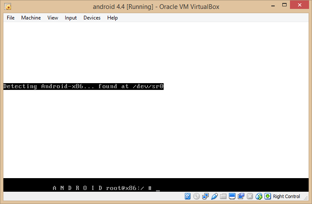
Task: Click the network adapters status icon
Action: [205, 196]
